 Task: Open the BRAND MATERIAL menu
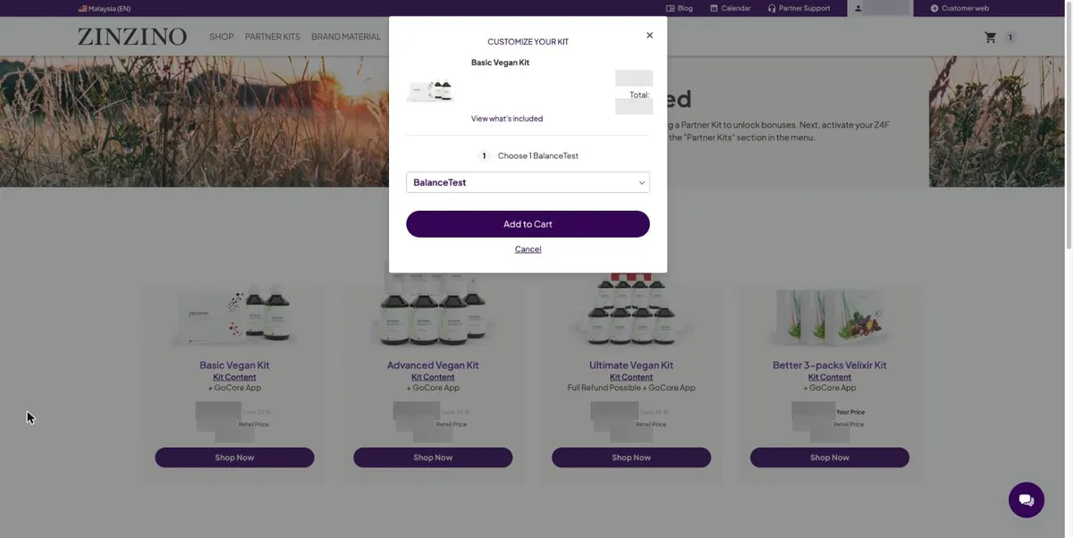(346, 37)
